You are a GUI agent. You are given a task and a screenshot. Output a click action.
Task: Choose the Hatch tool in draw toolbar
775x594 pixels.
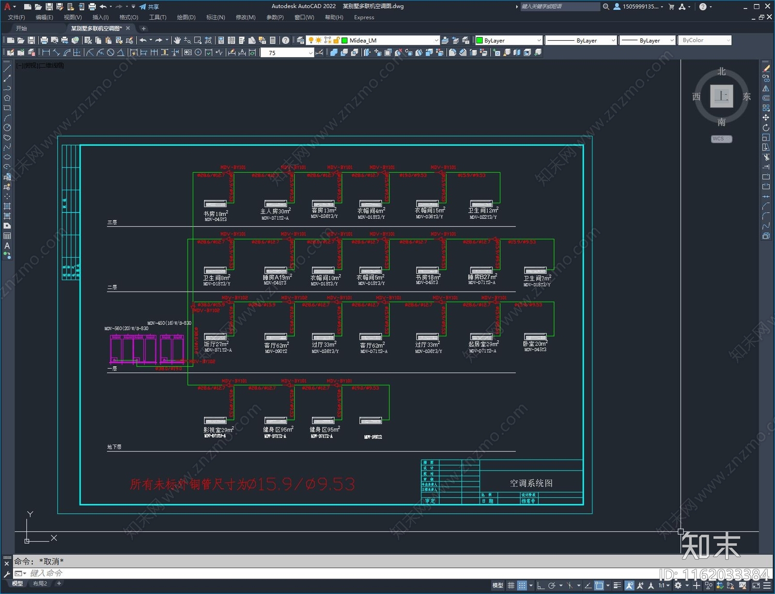[x=7, y=206]
